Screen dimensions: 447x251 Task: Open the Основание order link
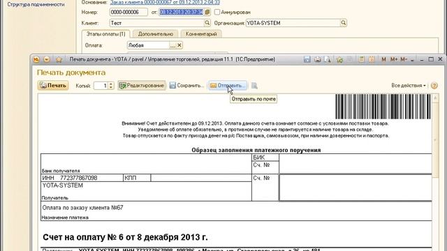(165, 2)
